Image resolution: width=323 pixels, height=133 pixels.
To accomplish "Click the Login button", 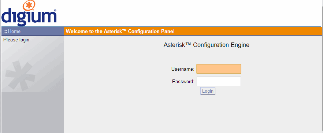I will point(208,91).
